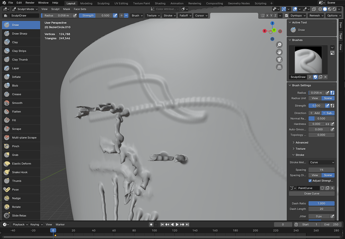Viewport: 345px width, 239px height.
Task: Select the Flatten brush tool
Action: (x=21, y=112)
